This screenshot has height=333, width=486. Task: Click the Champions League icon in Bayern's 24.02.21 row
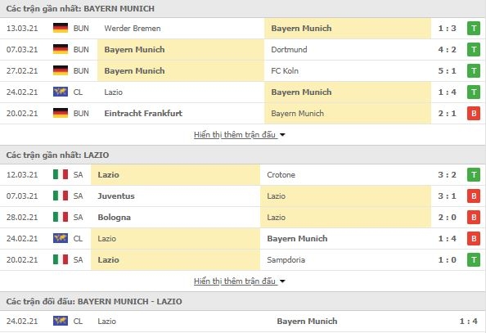point(61,92)
